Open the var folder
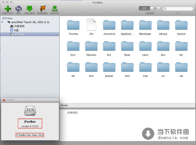 [181, 67]
